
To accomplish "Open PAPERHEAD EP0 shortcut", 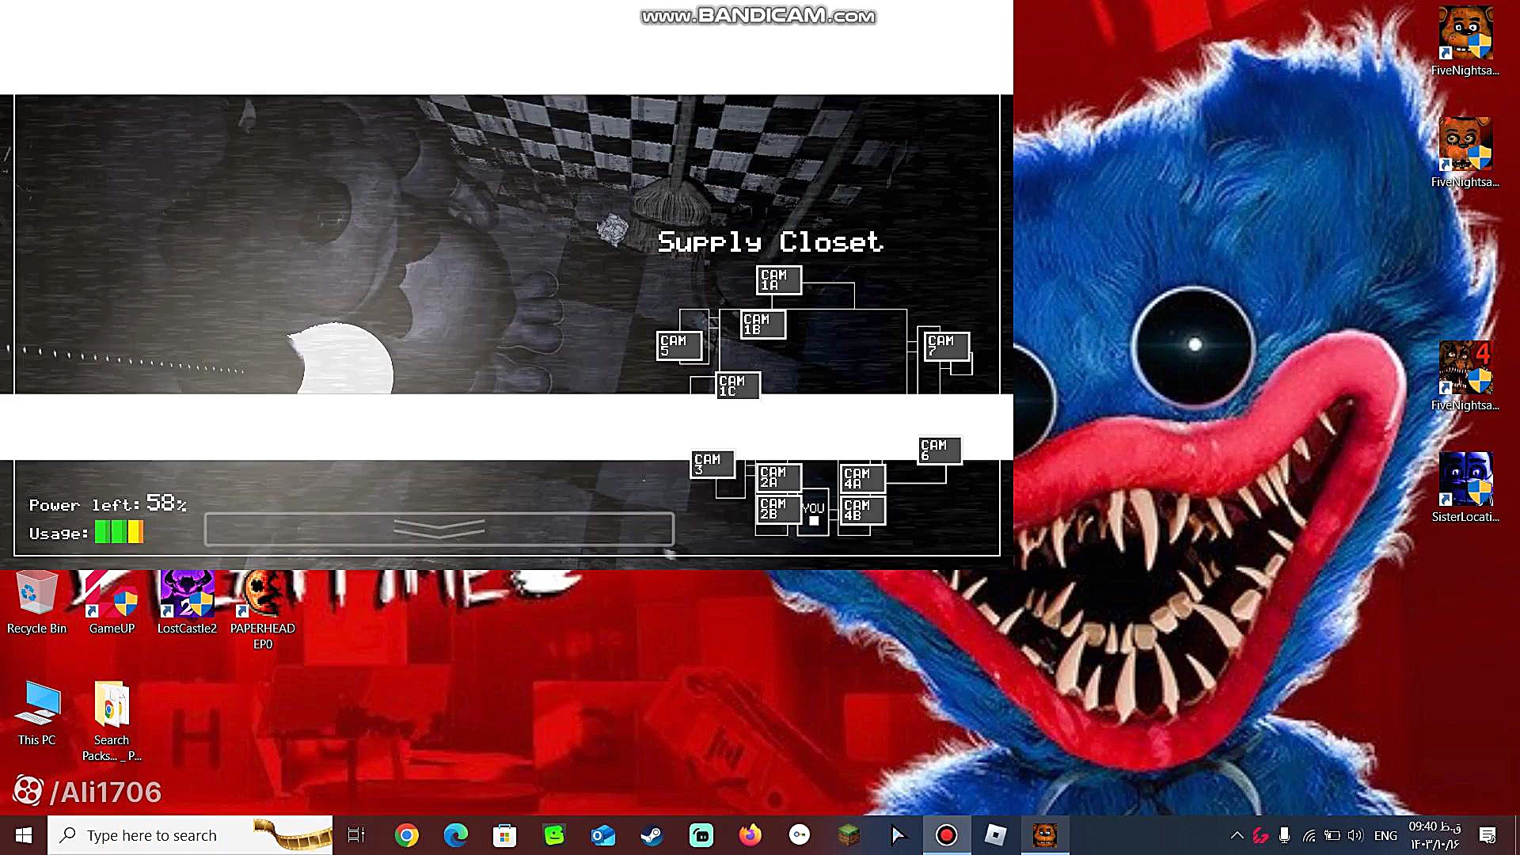I will 263,610.
